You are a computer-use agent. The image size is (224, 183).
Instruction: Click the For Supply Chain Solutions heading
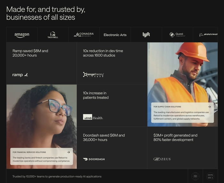click(x=167, y=107)
